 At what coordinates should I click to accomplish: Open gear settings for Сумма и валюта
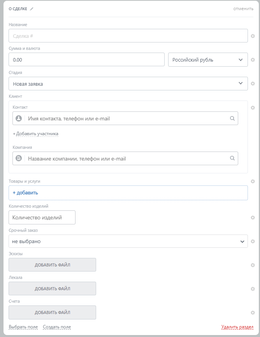tap(253, 60)
